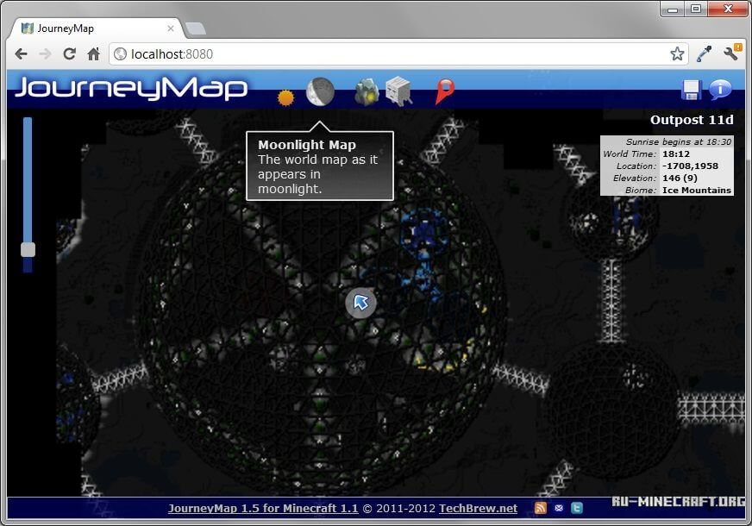Go back with browser back arrow

point(21,53)
